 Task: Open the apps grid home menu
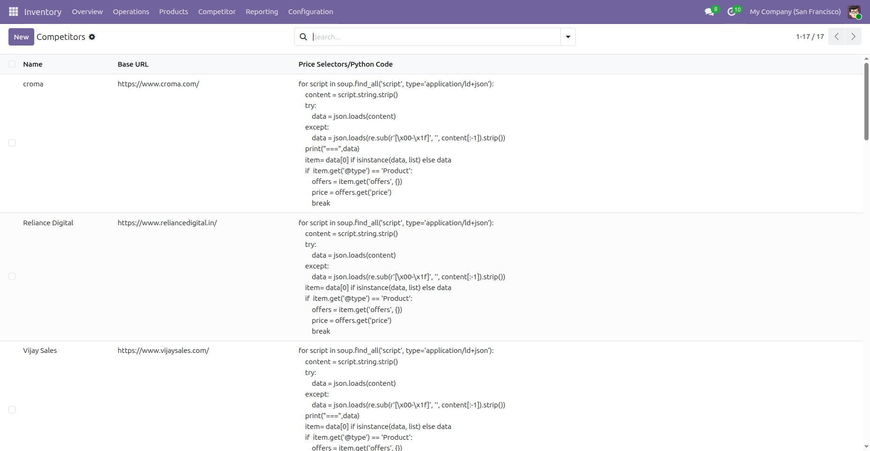pyautogui.click(x=13, y=12)
